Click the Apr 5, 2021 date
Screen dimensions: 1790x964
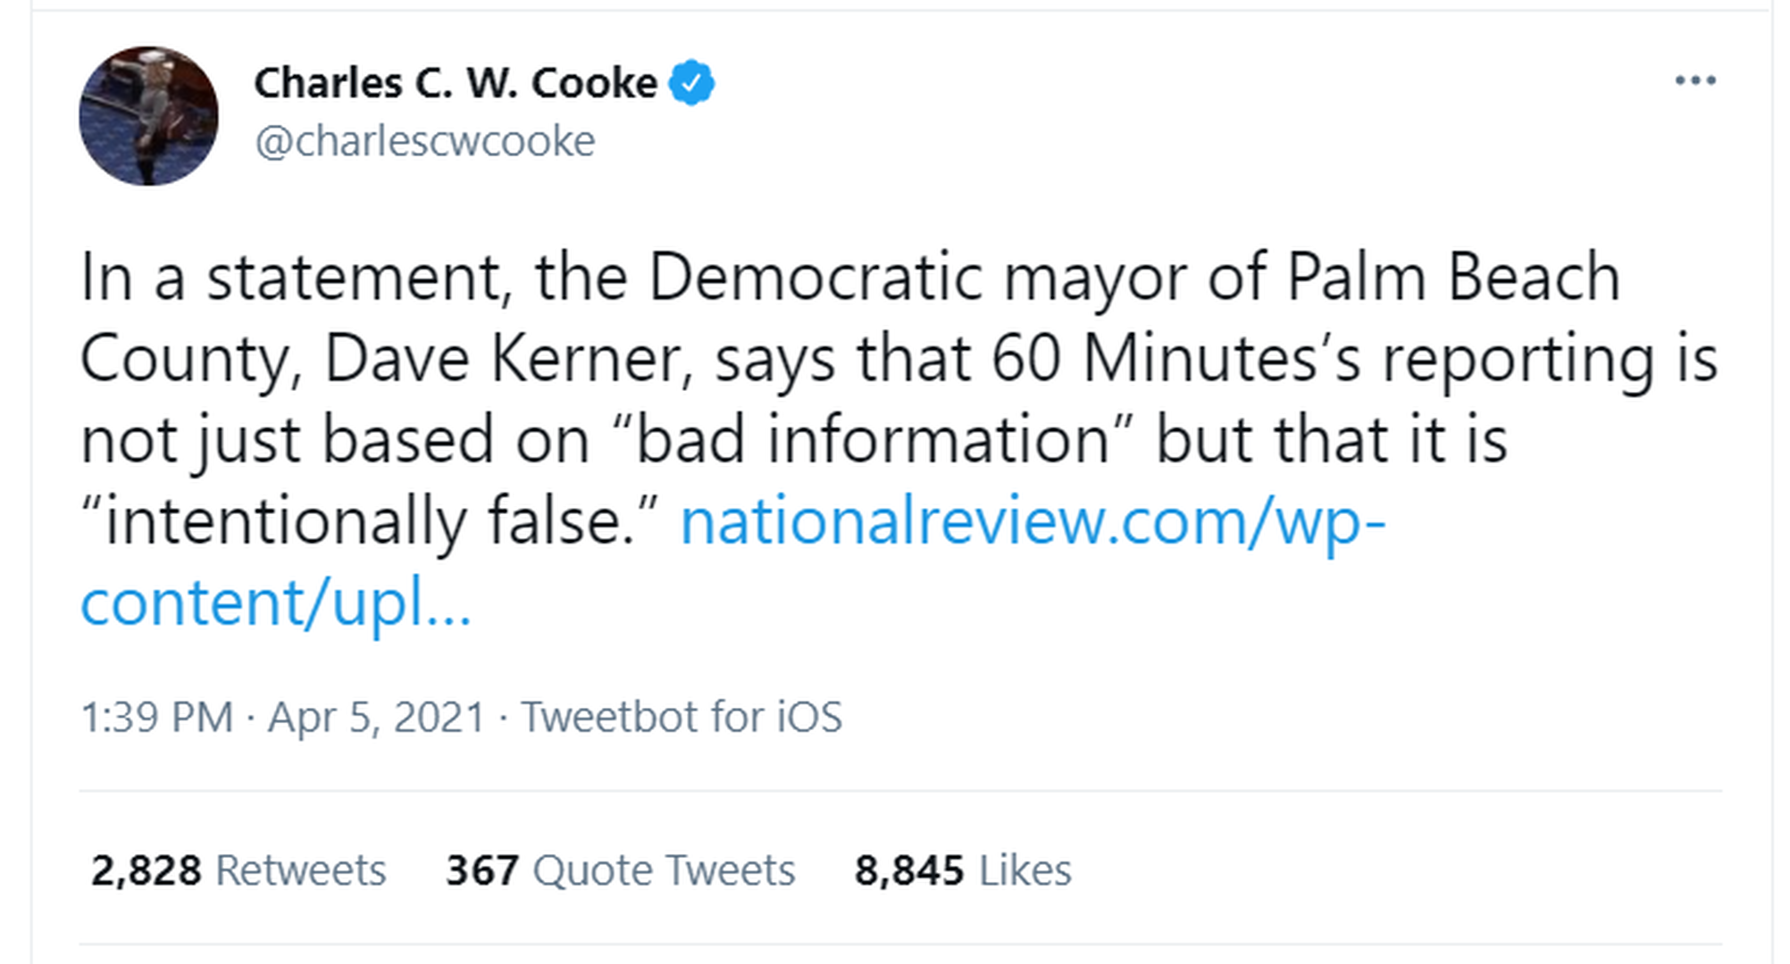click(x=376, y=717)
